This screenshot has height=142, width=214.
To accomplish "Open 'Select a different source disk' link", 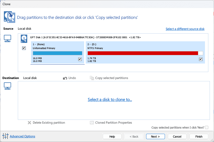I will pyautogui.click(x=185, y=29).
